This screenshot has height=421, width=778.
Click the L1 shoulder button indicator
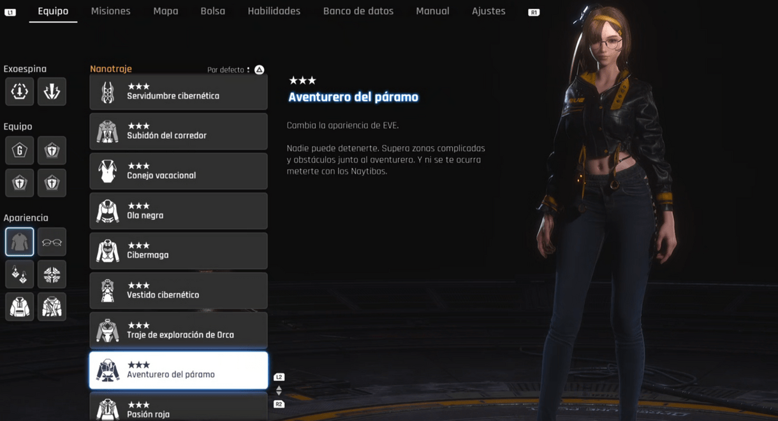[x=10, y=12]
